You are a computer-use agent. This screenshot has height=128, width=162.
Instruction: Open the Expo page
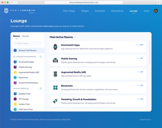coord(147,11)
